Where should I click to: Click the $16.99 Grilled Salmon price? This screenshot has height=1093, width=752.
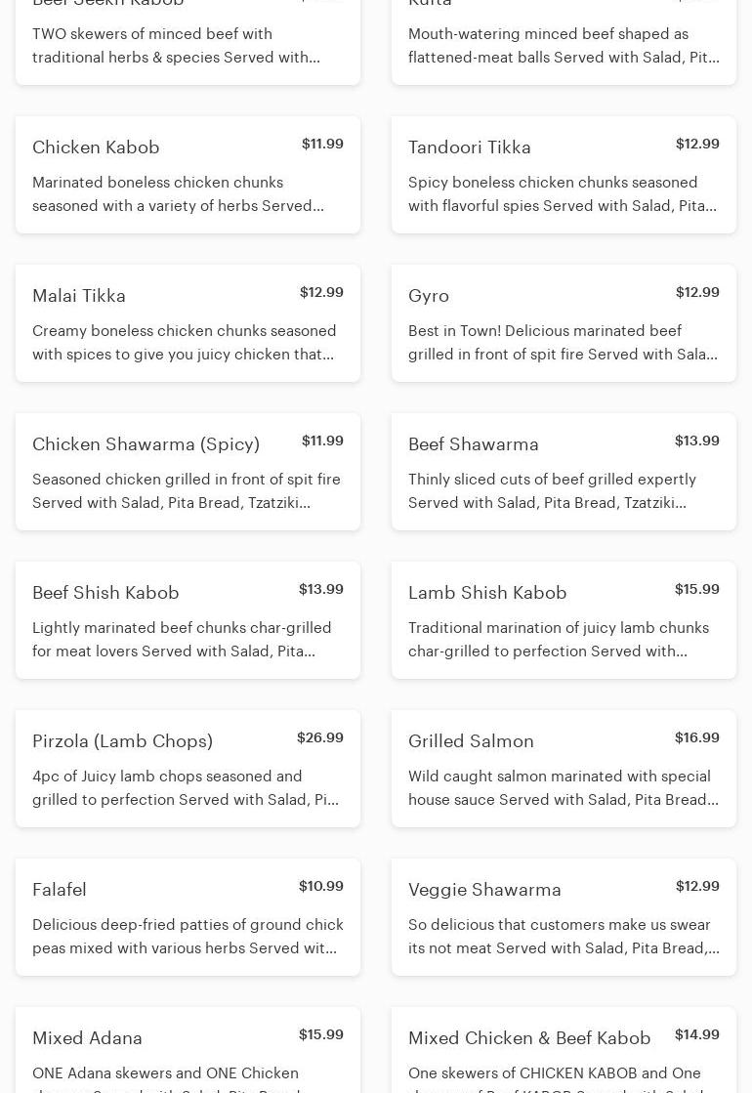click(696, 738)
